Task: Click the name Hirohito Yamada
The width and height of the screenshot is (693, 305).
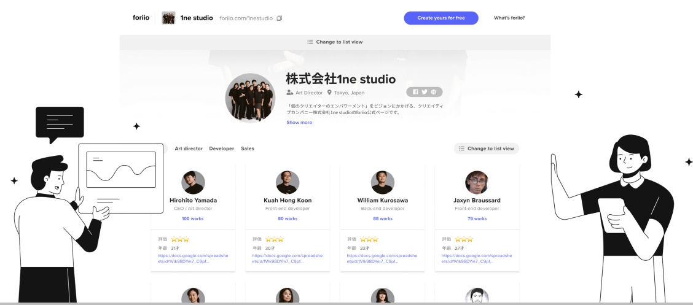Action: 193,201
